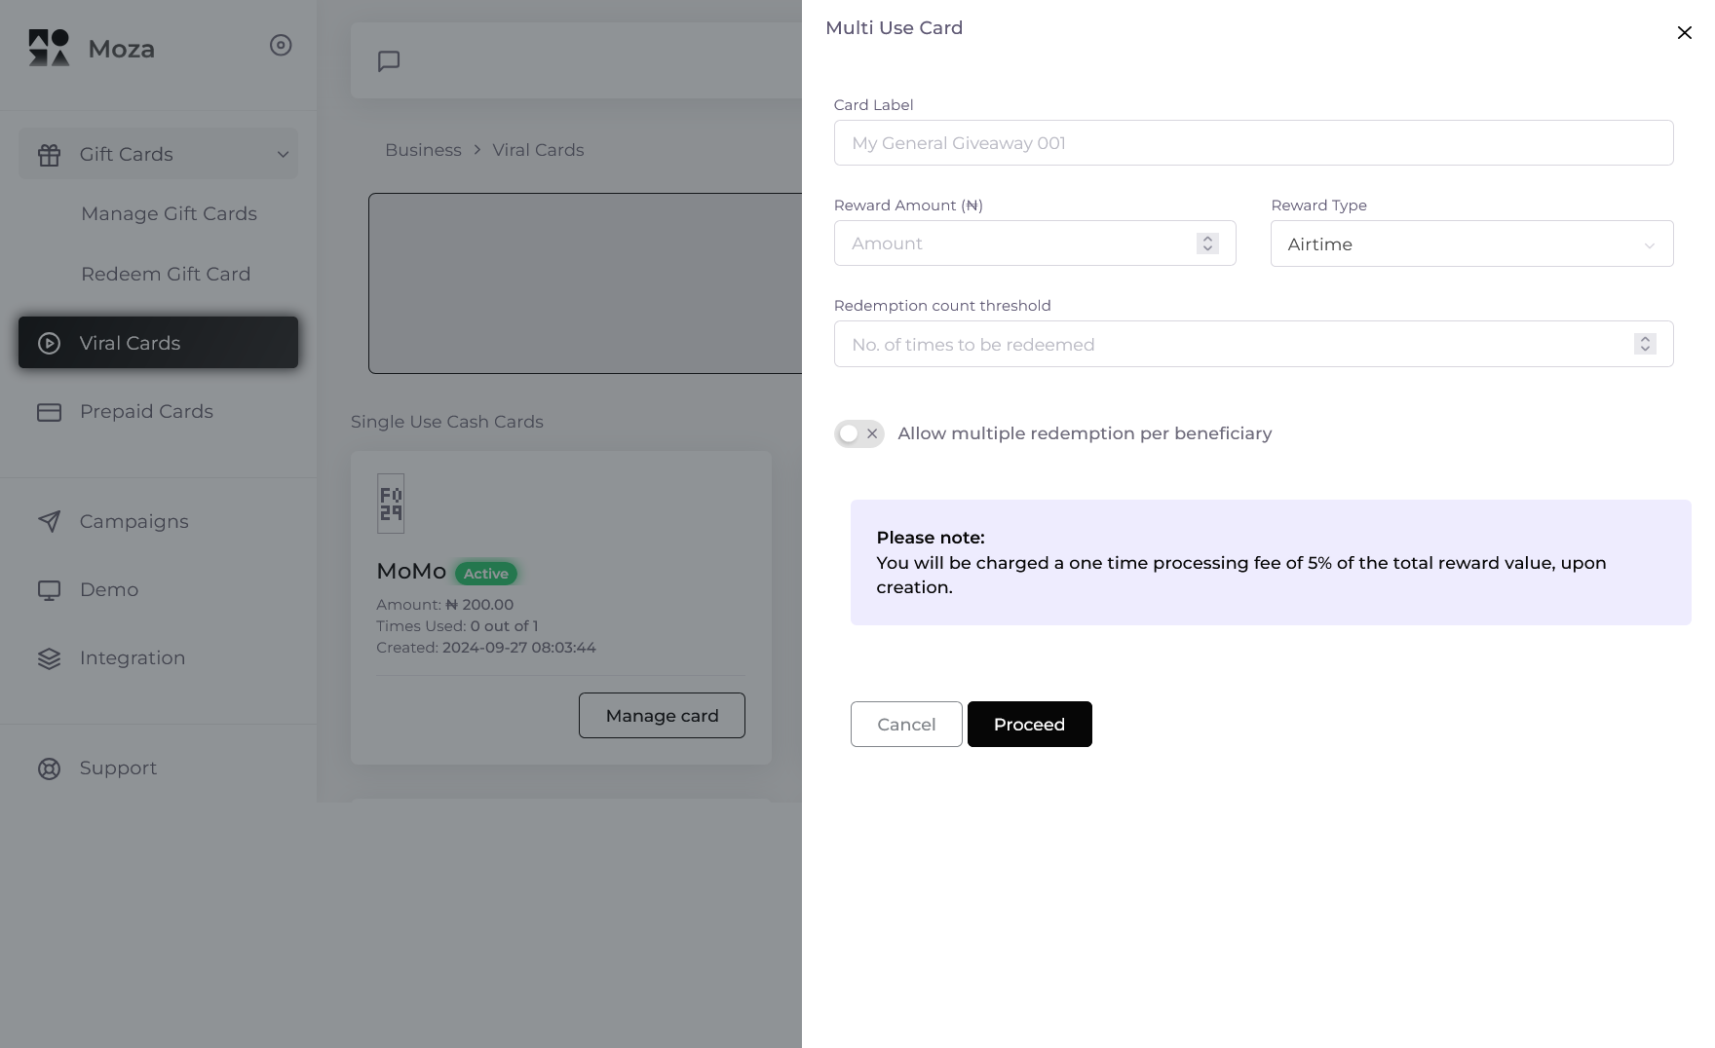Click the Business breadcrumb link

(423, 150)
